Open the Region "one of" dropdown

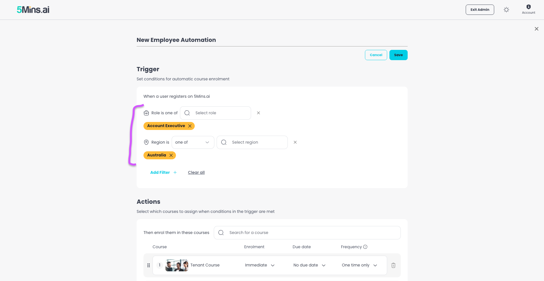(193, 142)
